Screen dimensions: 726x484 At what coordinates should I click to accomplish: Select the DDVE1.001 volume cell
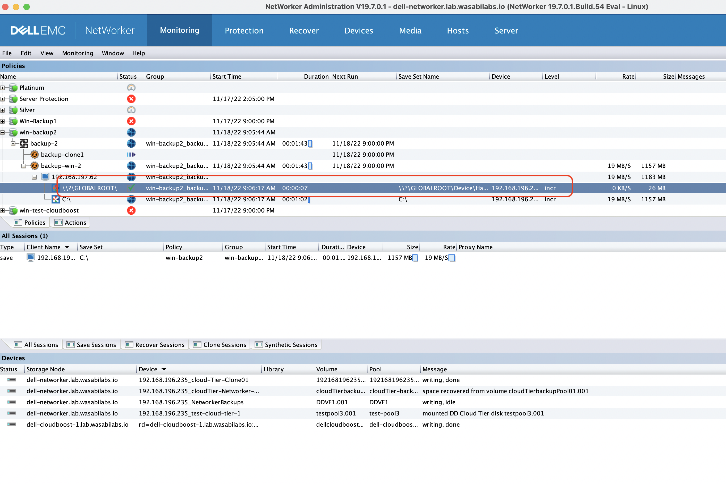click(x=332, y=402)
